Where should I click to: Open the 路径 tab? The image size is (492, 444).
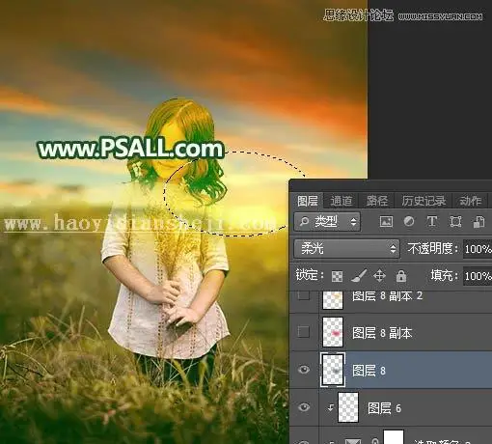377,201
